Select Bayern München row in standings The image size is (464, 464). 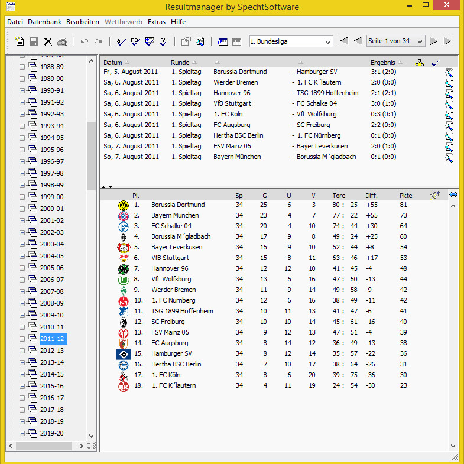click(x=274, y=215)
